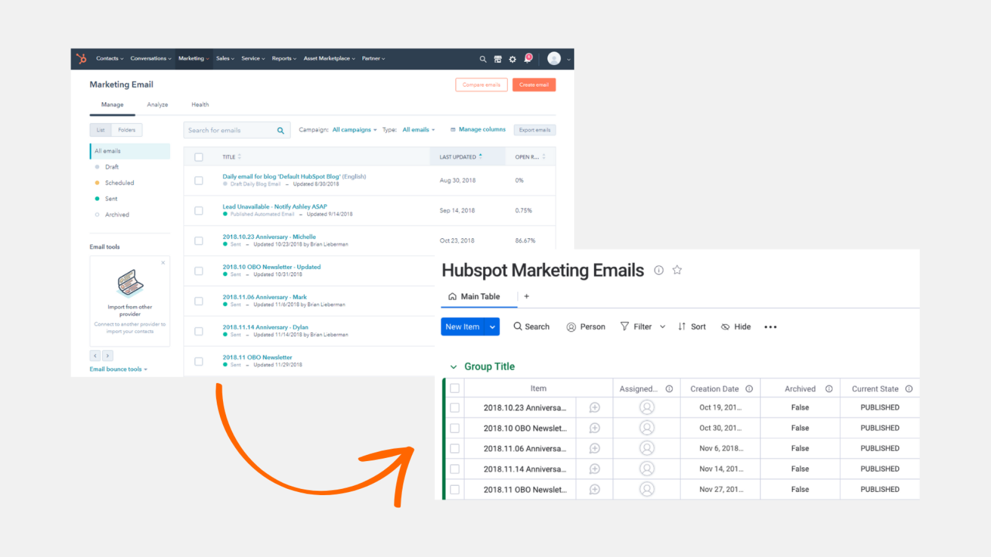Check the 2018.11.06 Anniversa... board row
This screenshot has height=557, width=991.
tap(455, 449)
